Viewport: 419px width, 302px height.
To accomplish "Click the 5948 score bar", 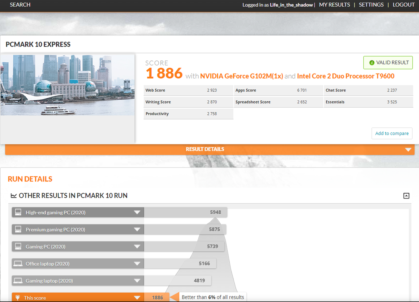I will coord(185,212).
